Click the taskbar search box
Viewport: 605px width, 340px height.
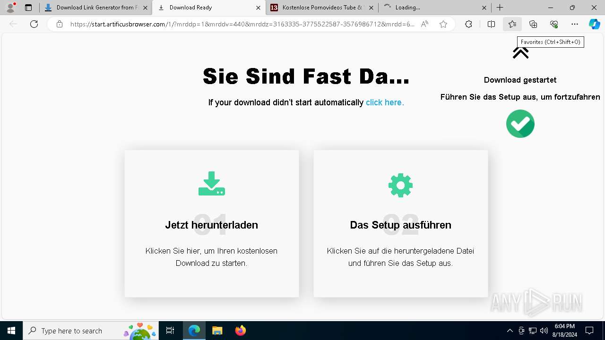click(91, 331)
